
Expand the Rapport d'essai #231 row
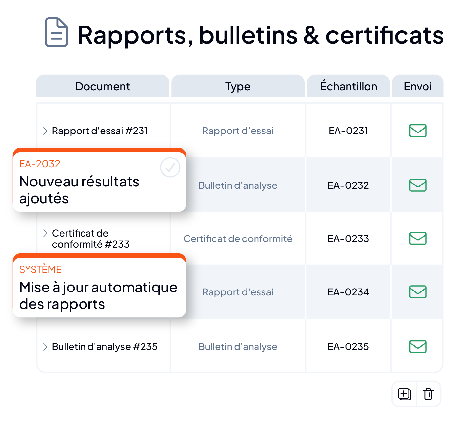[x=45, y=131]
